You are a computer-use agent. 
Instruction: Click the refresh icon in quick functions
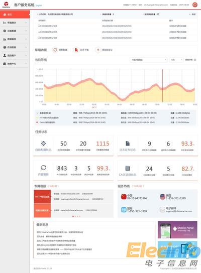click(x=55, y=50)
